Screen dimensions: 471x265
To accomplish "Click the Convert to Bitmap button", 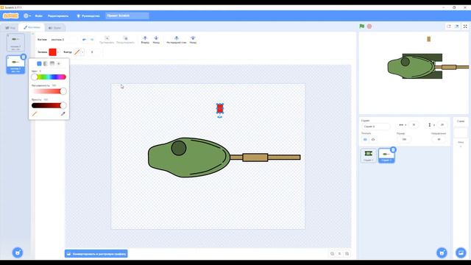I will [96, 254].
